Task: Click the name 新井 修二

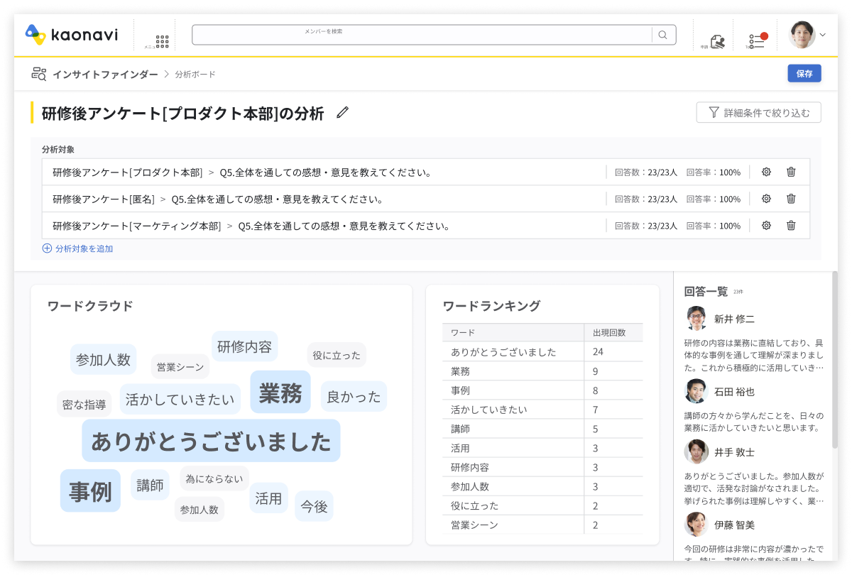Action: pyautogui.click(x=734, y=319)
